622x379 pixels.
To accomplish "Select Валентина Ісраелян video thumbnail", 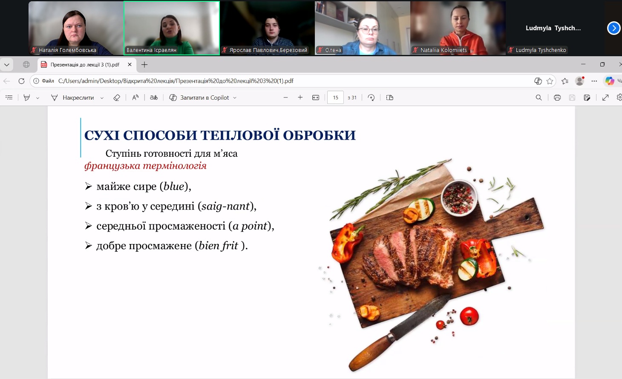I will click(x=172, y=28).
